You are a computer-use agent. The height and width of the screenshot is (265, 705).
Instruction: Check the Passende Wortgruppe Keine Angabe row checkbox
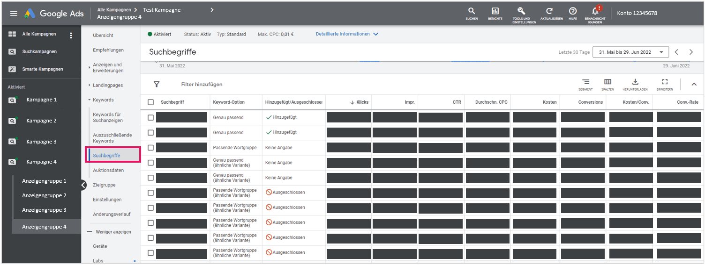150,148
